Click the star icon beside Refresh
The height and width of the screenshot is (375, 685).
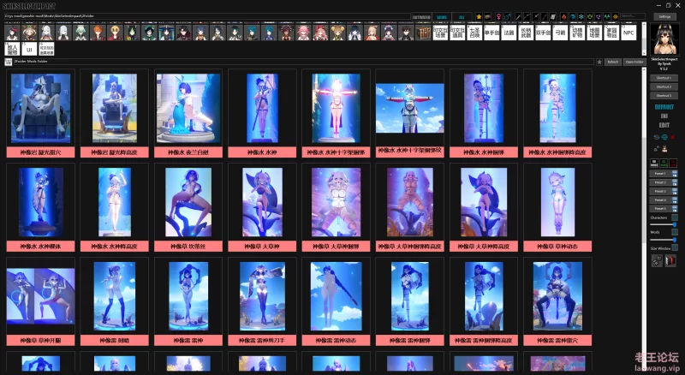[599, 62]
